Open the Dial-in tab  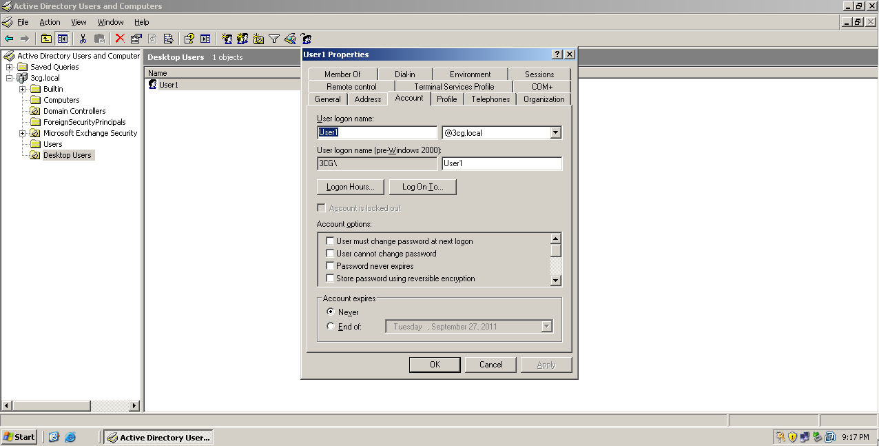click(405, 74)
